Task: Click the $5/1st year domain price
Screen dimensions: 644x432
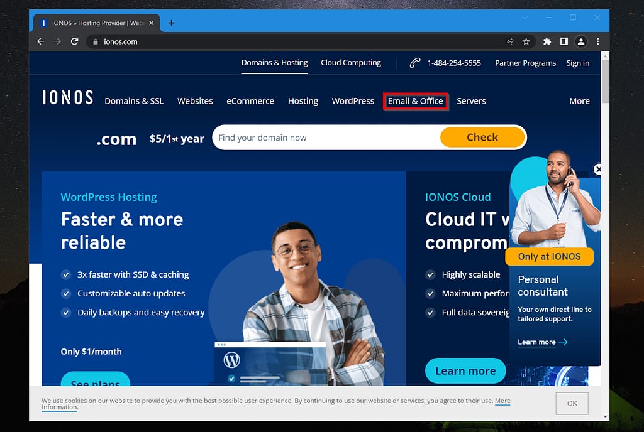Action: [177, 139]
